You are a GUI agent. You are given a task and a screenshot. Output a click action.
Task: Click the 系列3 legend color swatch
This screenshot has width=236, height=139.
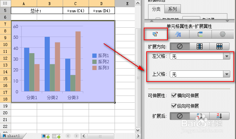point(94,68)
